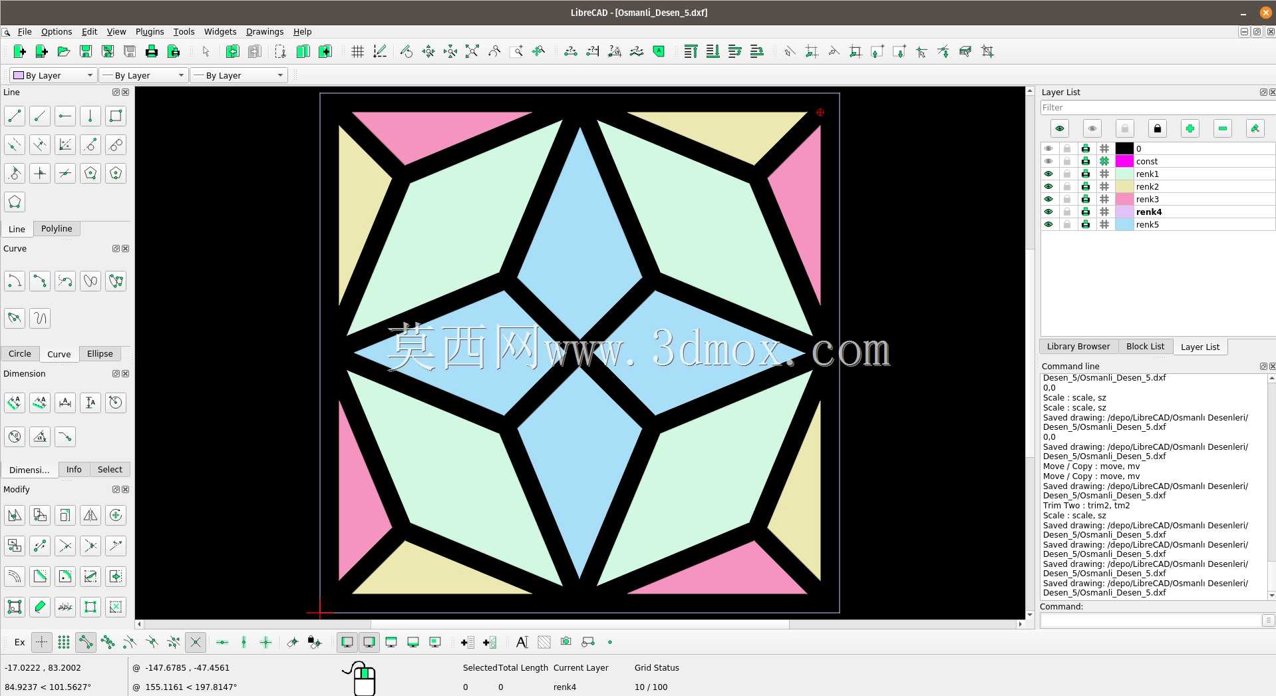The width and height of the screenshot is (1276, 696).
Task: Toggle visibility of layer renk3
Action: [x=1049, y=199]
